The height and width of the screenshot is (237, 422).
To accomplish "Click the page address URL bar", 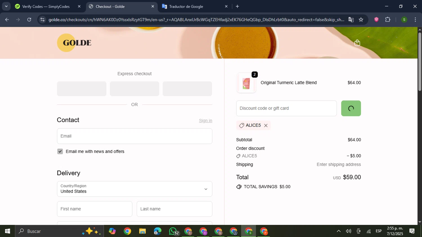I will tap(196, 20).
